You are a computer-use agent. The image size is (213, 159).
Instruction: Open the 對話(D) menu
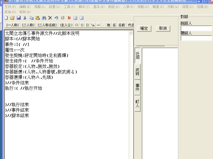pyautogui.click(x=114, y=7)
